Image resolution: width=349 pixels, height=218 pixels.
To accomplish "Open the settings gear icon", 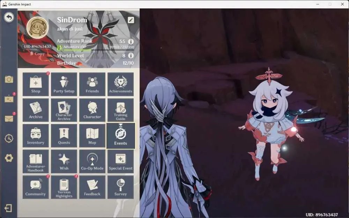I will [x=9, y=158].
